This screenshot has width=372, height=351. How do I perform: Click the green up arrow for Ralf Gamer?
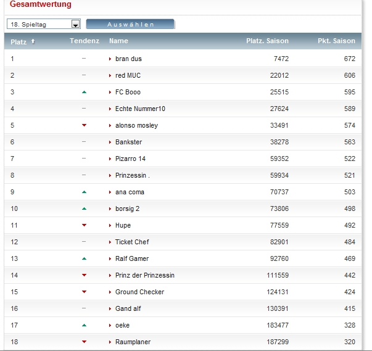click(x=84, y=258)
